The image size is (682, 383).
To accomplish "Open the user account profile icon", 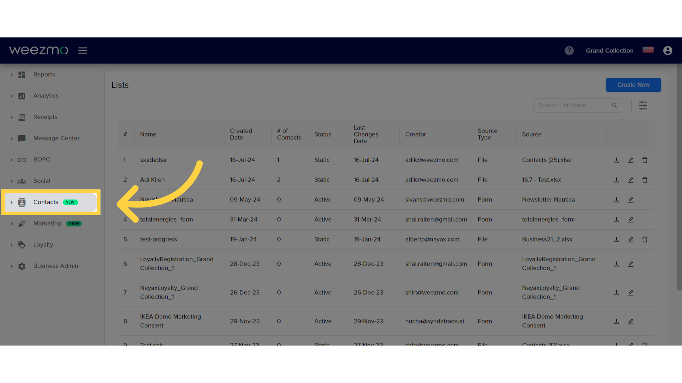I will (668, 51).
